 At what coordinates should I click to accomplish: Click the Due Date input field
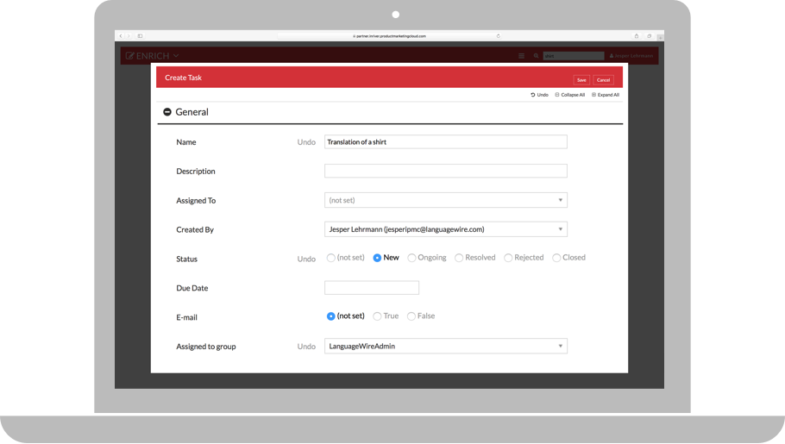click(371, 288)
